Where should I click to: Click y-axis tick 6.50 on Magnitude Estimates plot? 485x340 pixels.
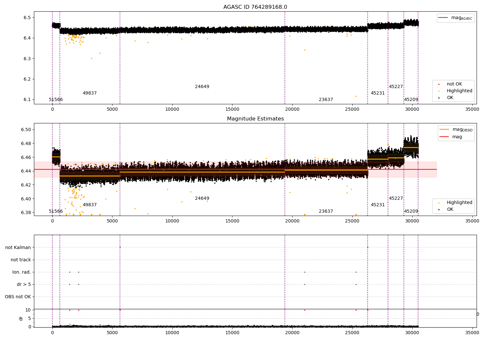coord(26,130)
